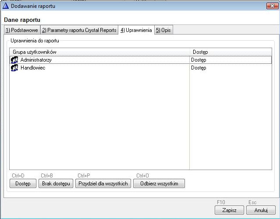Click the Dostęp column header
The width and height of the screenshot is (280, 219).
[x=230, y=52]
